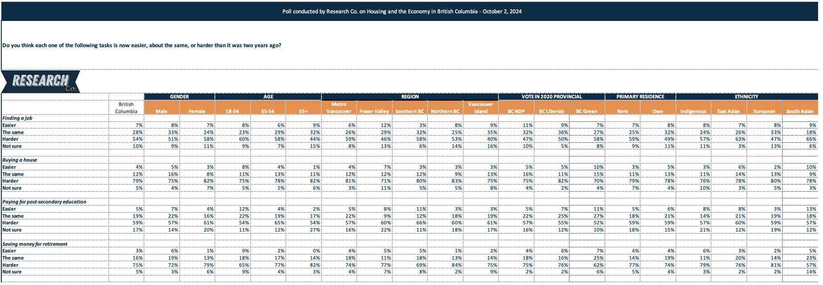Click the Metro Vancouver column header

[x=339, y=108]
